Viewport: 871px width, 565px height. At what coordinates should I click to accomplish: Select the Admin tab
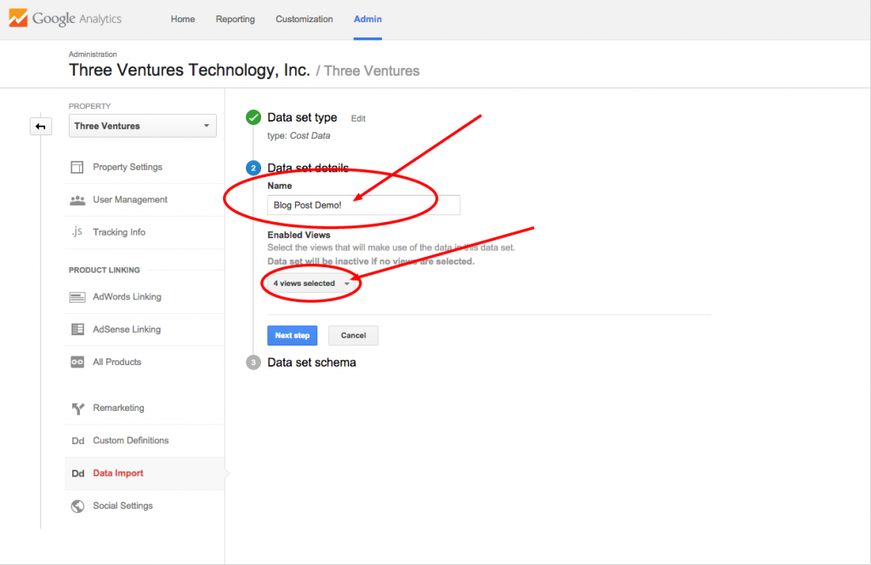(367, 19)
